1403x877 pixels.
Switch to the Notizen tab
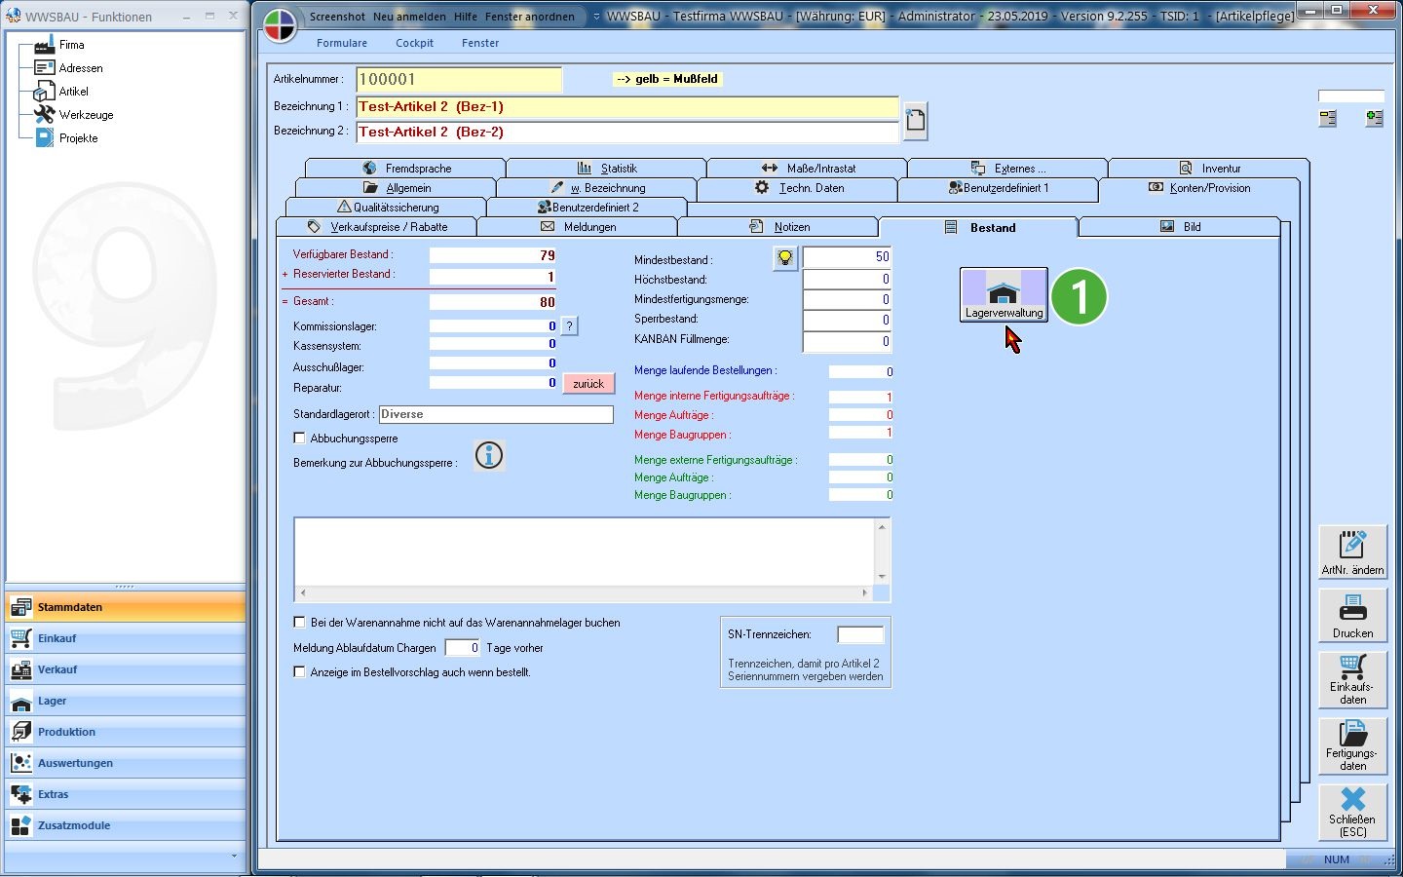[x=777, y=227]
